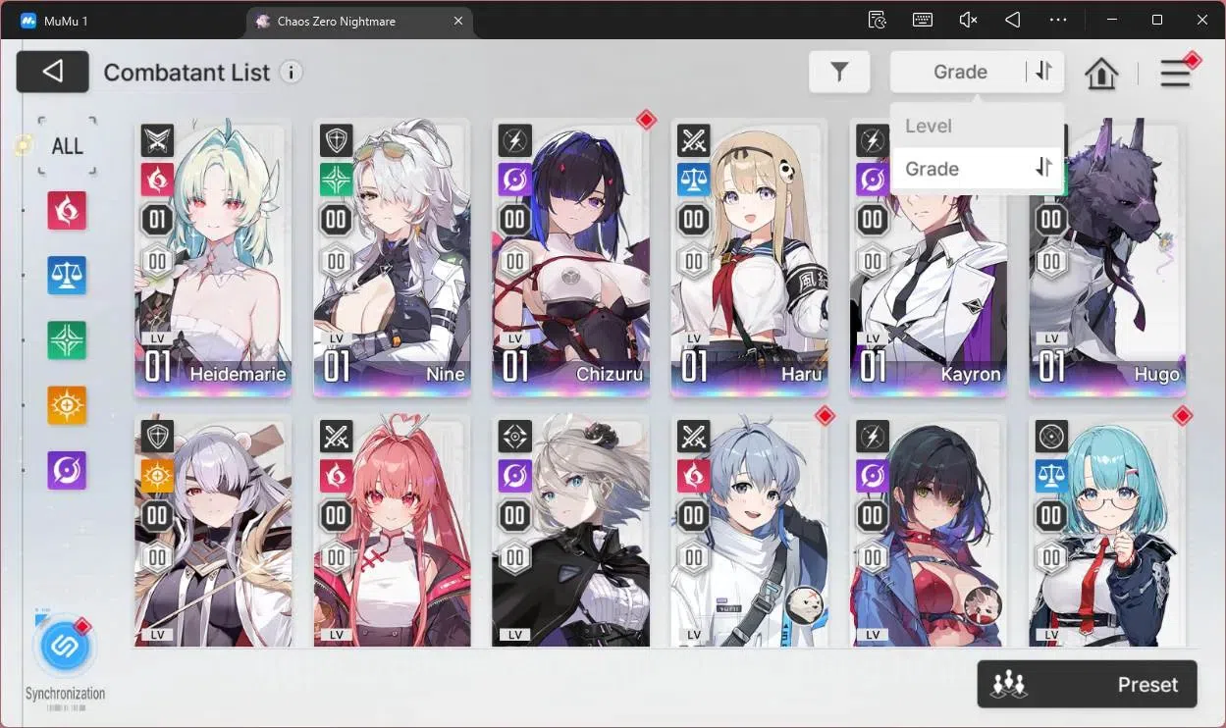The image size is (1226, 728).
Task: Click Haru's crossed swords class icon
Action: point(694,140)
